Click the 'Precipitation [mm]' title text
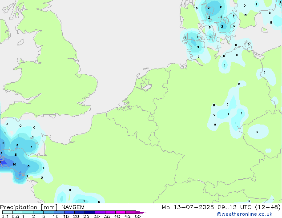 coord(28,207)
